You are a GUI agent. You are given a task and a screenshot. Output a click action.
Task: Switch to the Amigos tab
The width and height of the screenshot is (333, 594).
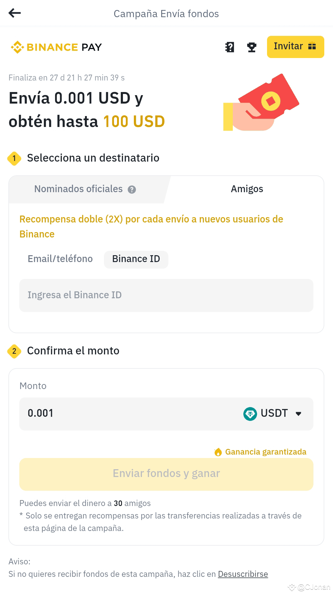tap(247, 189)
